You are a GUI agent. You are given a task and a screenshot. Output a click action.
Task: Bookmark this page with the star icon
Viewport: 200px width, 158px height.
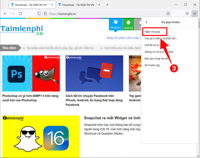pyautogui.click(x=168, y=14)
